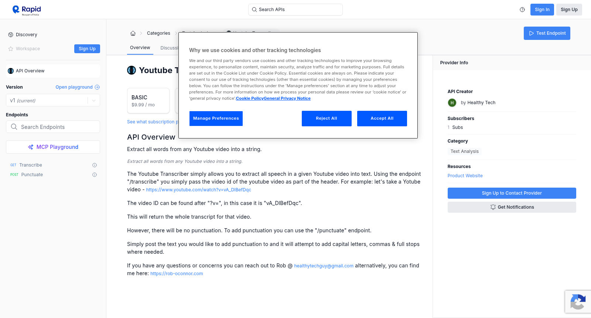Click Sign In button
This screenshot has height=318, width=591.
pyautogui.click(x=542, y=10)
